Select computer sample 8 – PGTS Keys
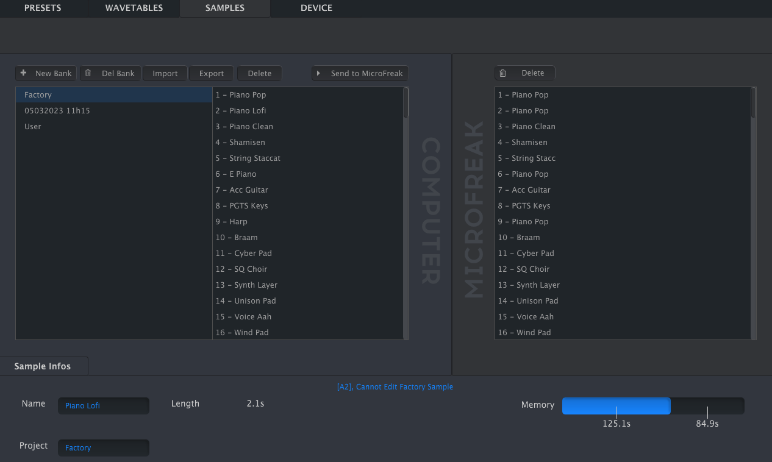 pos(307,205)
